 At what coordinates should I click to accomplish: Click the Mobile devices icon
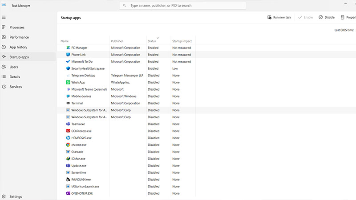click(x=68, y=96)
